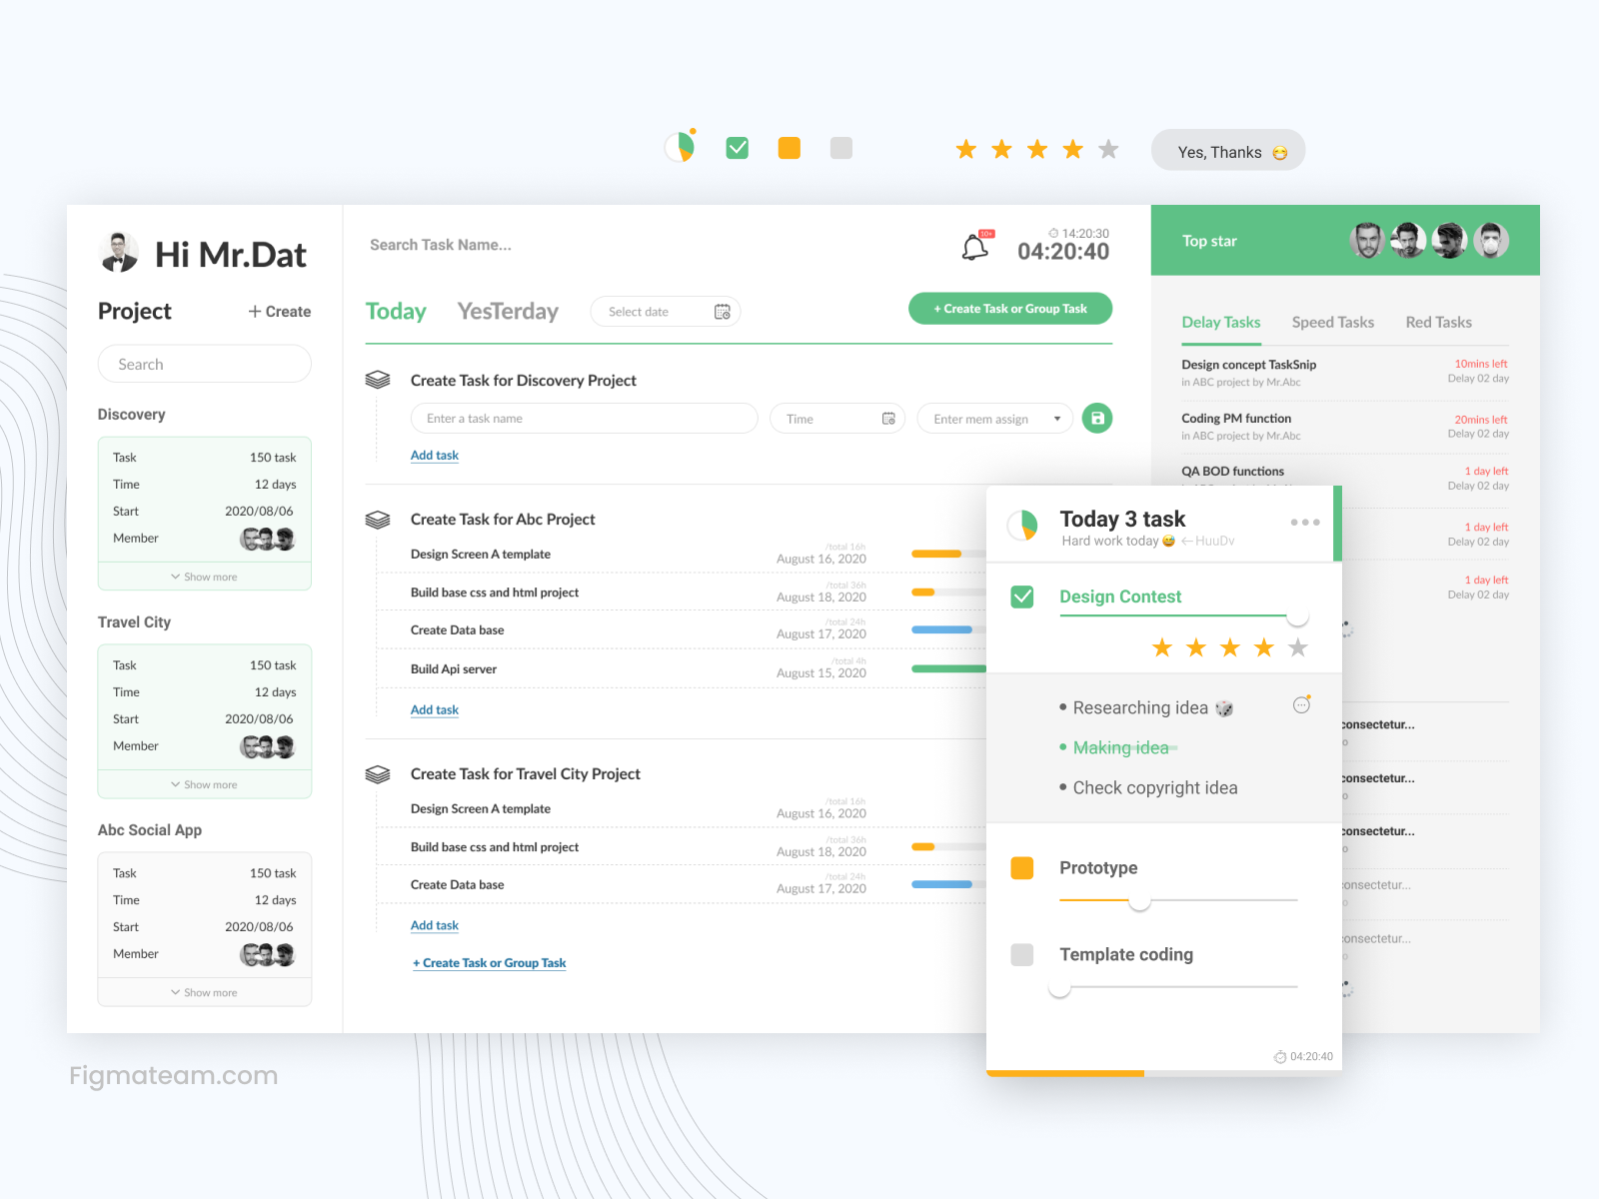The image size is (1599, 1199).
Task: Open the three-dot menu in Today 3 task popup
Action: [x=1304, y=521]
